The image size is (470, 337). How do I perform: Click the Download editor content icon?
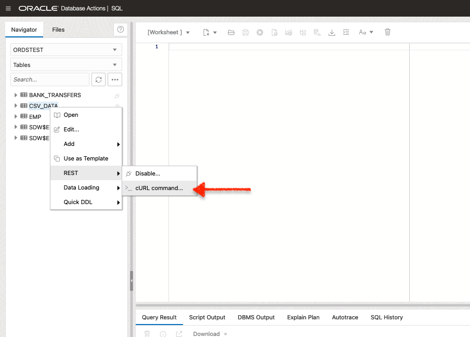tap(332, 32)
